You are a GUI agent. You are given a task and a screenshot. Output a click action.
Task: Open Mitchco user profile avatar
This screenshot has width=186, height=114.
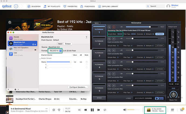point(168,6)
